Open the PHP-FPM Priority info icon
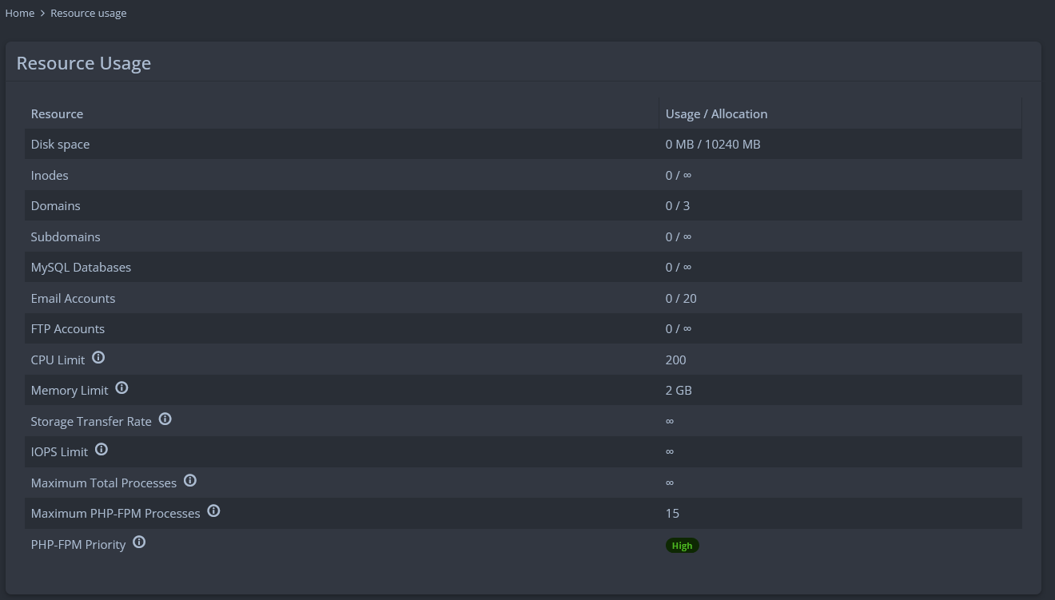 [x=139, y=542]
